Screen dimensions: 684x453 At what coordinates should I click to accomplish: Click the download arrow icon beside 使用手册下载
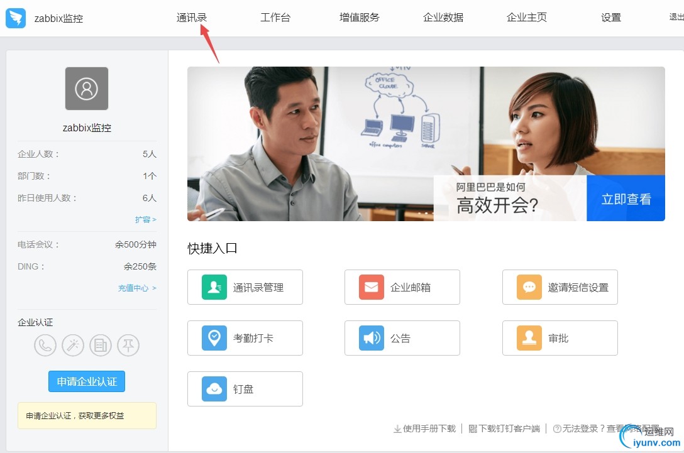[397, 429]
